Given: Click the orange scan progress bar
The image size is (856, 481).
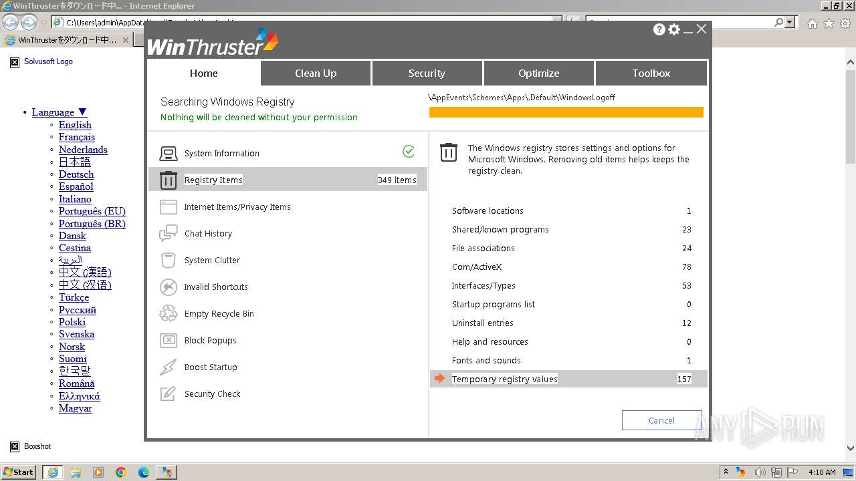Looking at the screenshot, I should pos(566,112).
